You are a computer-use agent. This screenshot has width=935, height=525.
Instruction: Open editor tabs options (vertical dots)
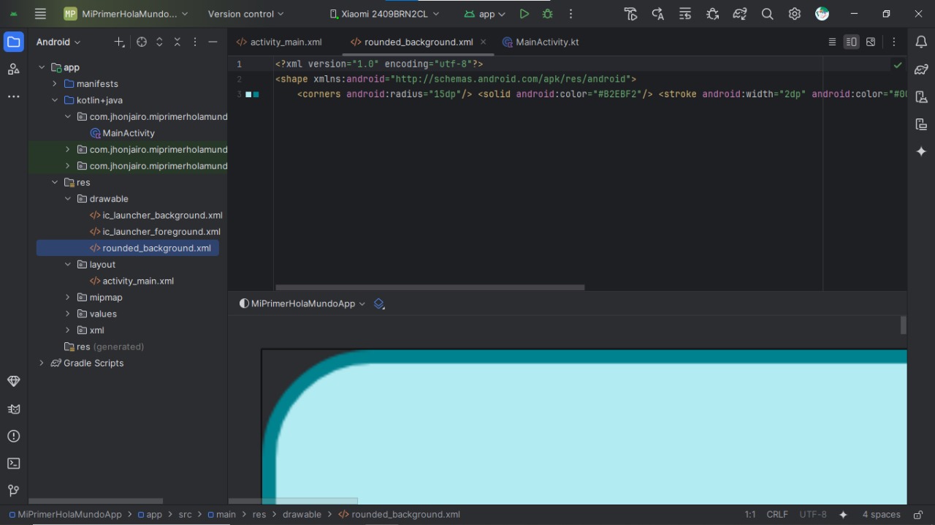pos(893,42)
